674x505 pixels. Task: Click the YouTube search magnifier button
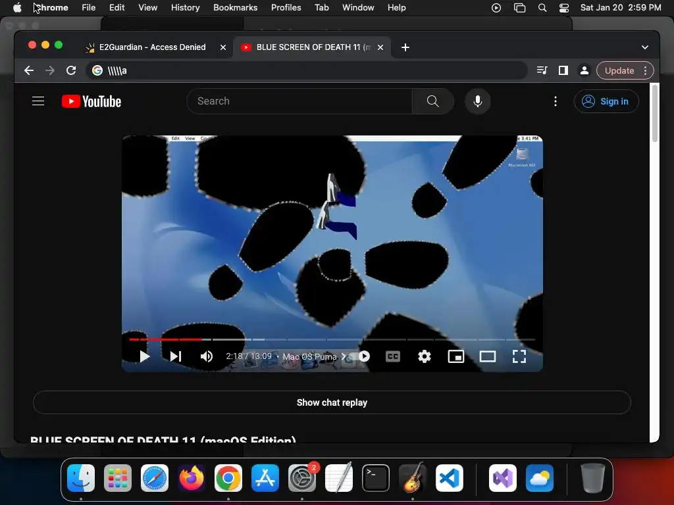click(x=433, y=101)
